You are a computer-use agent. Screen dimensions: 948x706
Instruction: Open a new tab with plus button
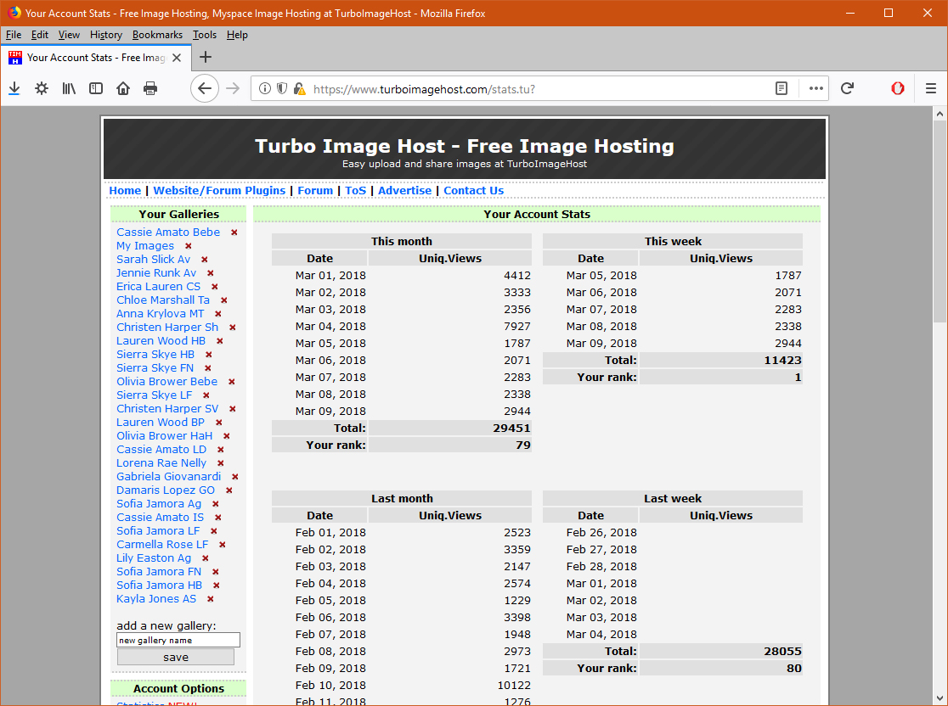(x=205, y=58)
